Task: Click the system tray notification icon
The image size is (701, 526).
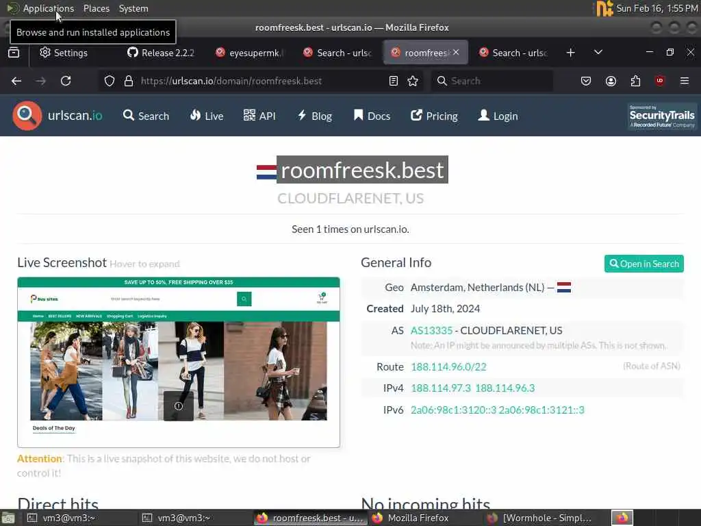Action: (604, 8)
